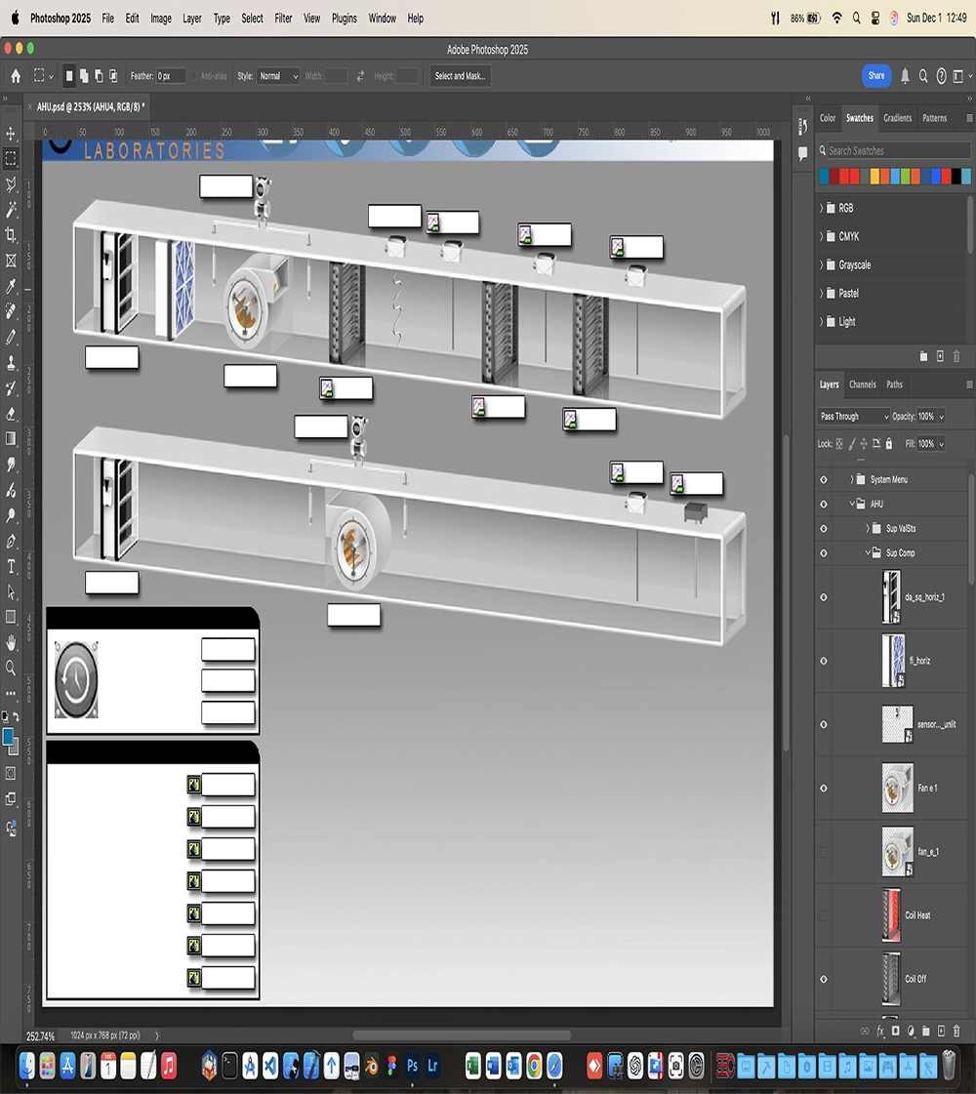Select the Clone Stamp tool
976x1094 pixels.
(x=11, y=363)
